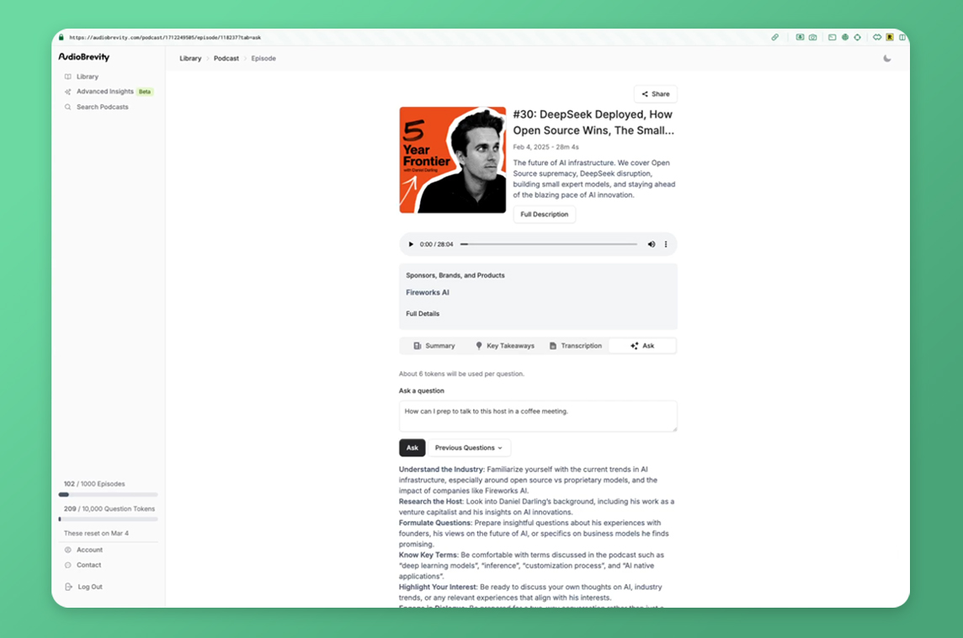Click the green globe icon in browser toolbar
Screen dimensions: 963x638
point(845,38)
